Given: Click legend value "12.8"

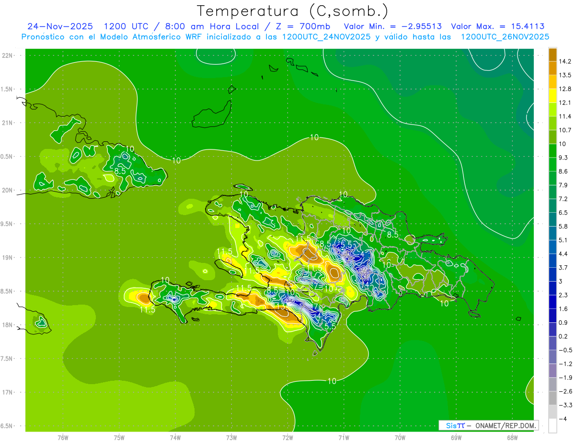Looking at the screenshot, I should point(564,89).
